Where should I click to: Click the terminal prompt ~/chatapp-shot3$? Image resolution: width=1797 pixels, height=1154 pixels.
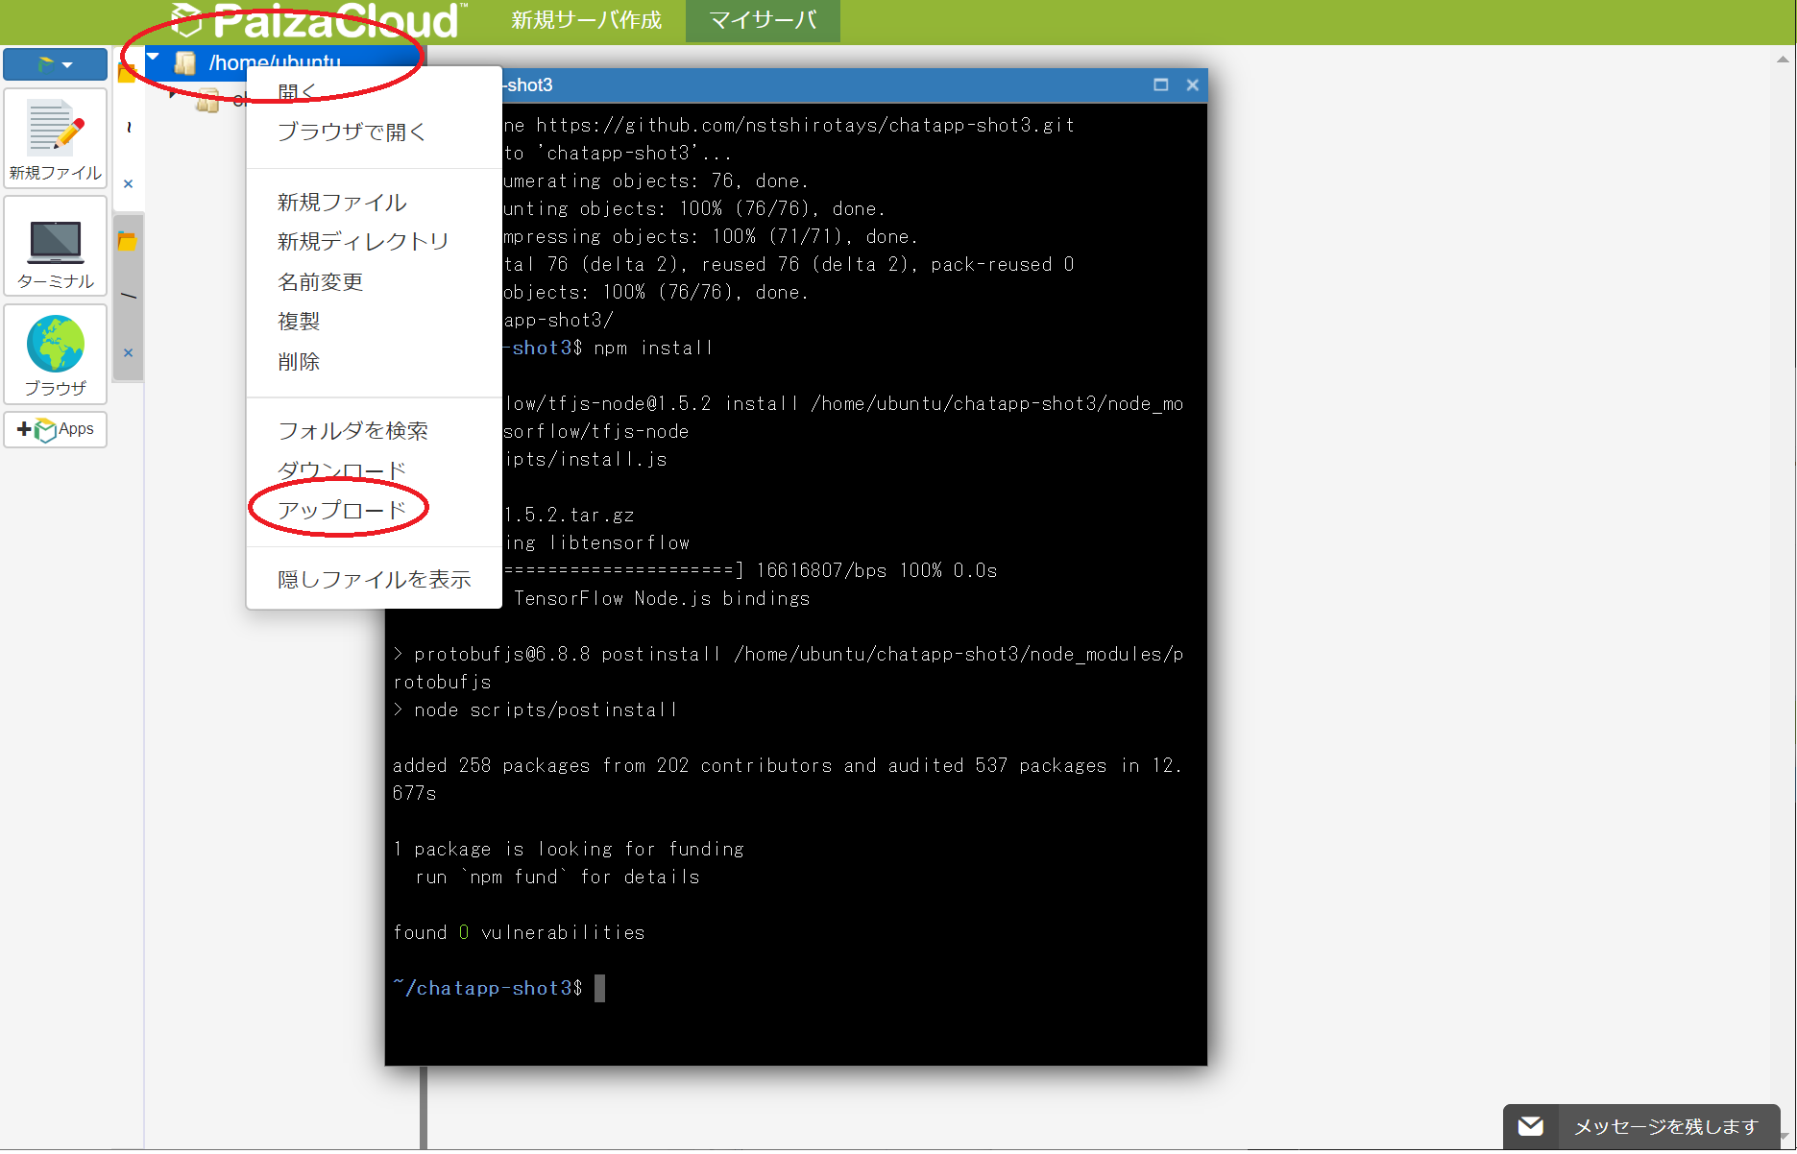pos(488,988)
